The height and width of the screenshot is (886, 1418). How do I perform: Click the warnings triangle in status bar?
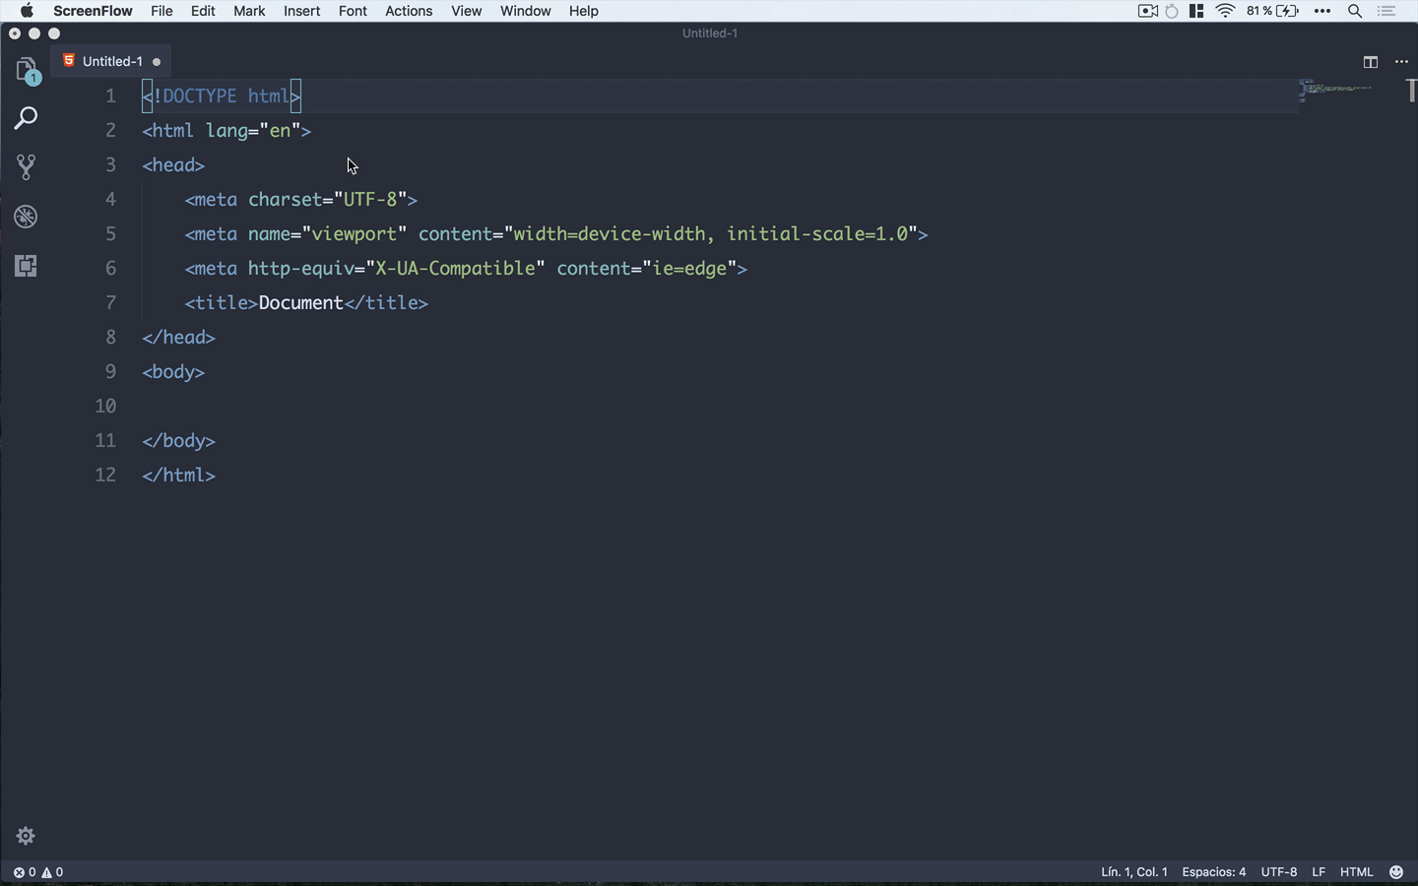[46, 872]
